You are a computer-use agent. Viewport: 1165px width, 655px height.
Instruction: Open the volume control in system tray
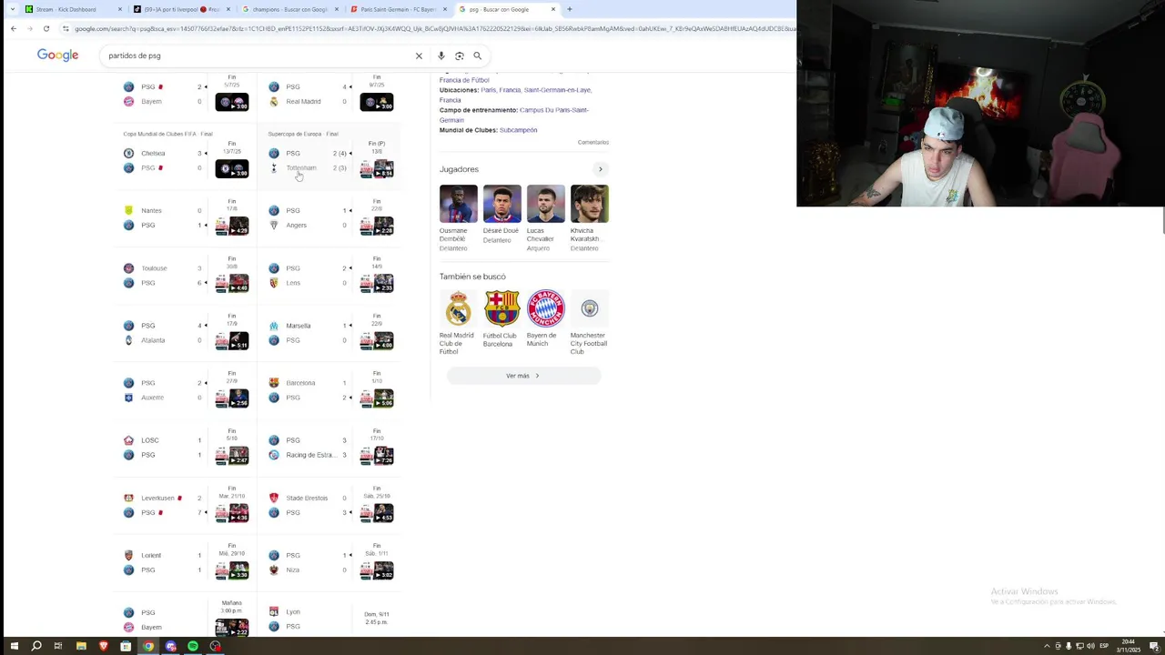[1090, 646]
